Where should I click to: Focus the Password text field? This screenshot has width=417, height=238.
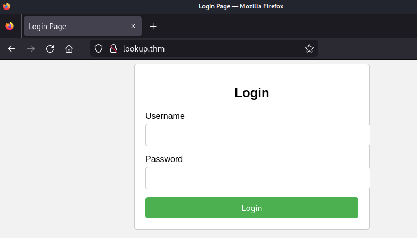257,178
